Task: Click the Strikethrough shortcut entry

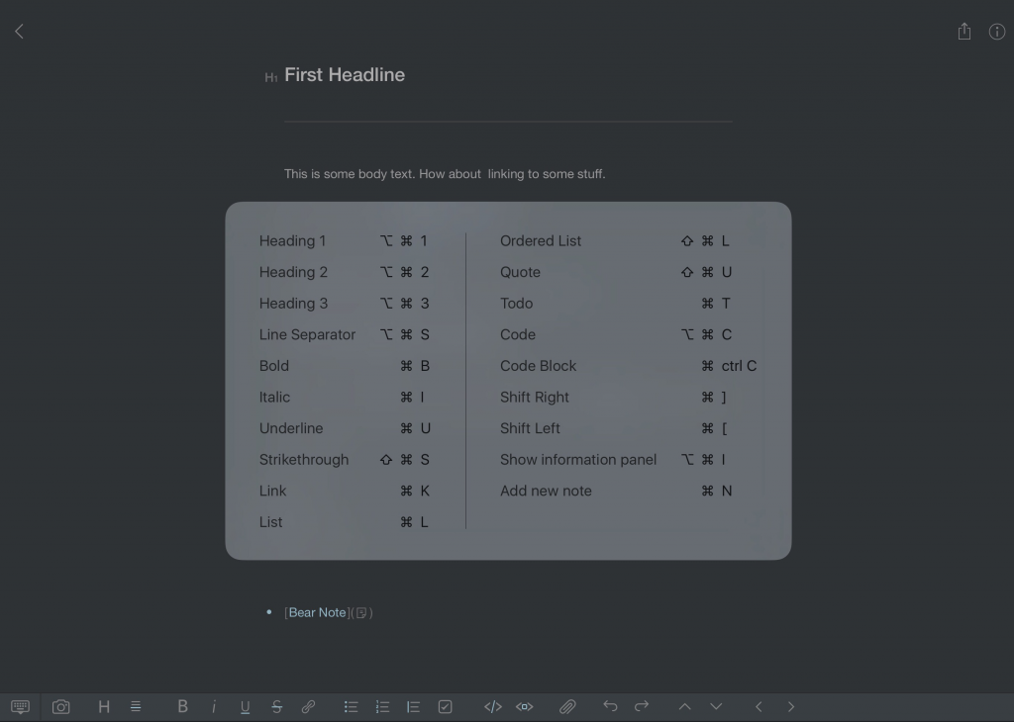Action: coord(344,460)
